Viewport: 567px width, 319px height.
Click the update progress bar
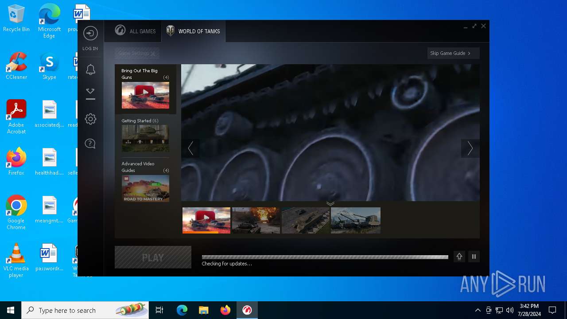point(325,257)
